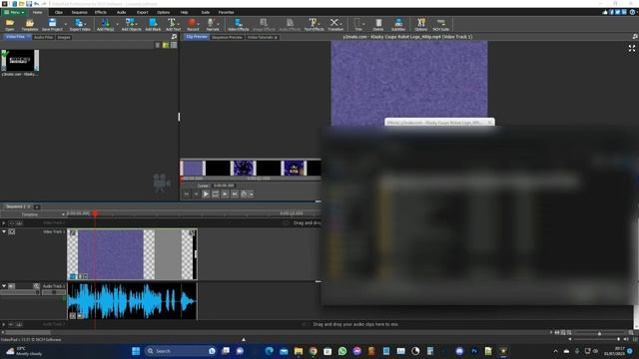Add media using Add File(s)
Image resolution: width=639 pixels, height=359 pixels.
pyautogui.click(x=105, y=24)
